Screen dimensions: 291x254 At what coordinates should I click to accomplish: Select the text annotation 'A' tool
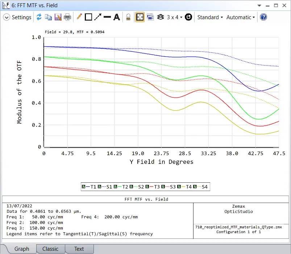(x=116, y=17)
